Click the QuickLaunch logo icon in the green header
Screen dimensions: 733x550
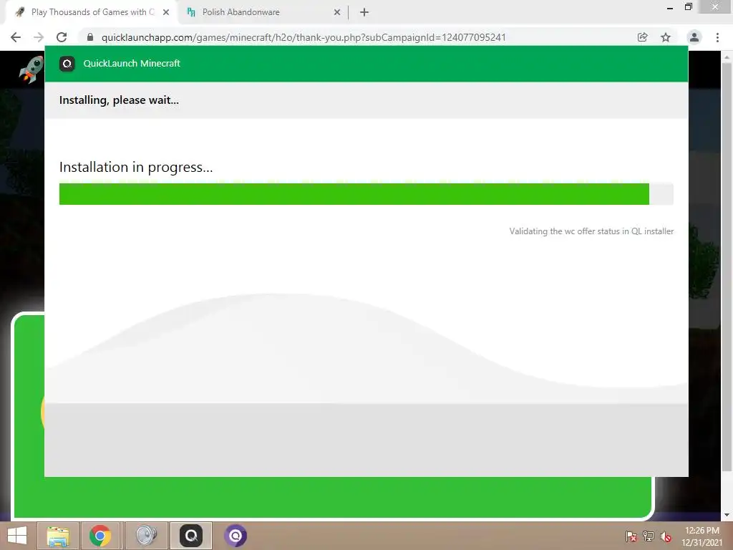pyautogui.click(x=67, y=64)
